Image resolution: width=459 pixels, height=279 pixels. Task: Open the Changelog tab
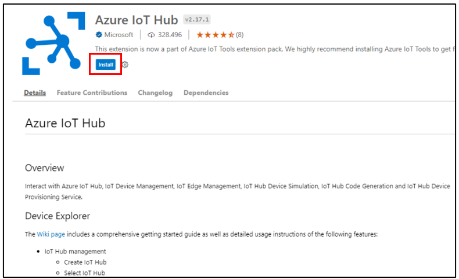pyautogui.click(x=155, y=92)
